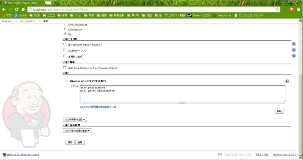Viewport: 303px width, 160px height.
Task: Select the test-project Config browser tab
Action: click(x=23, y=3)
